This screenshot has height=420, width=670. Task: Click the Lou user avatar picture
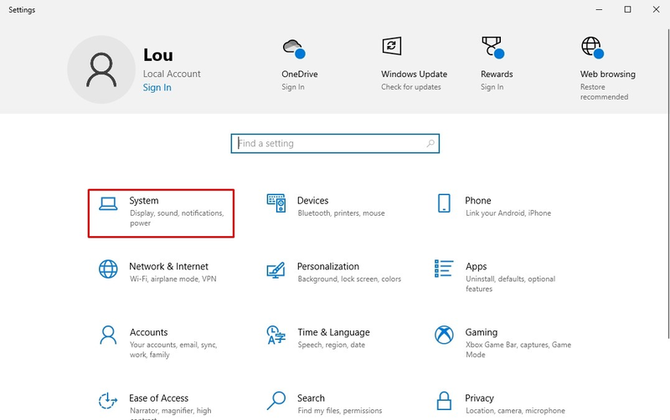click(101, 69)
